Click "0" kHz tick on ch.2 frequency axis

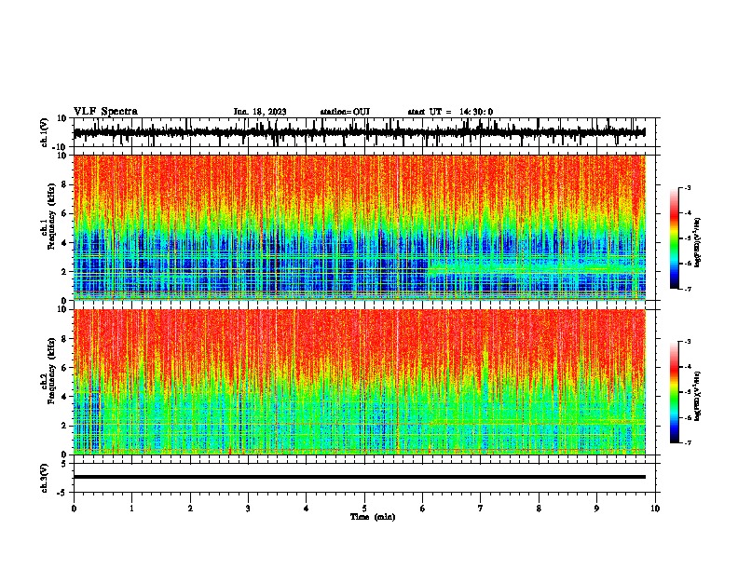(x=64, y=455)
